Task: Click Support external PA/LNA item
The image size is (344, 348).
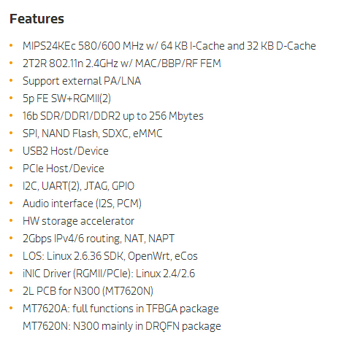Action: tap(82, 81)
